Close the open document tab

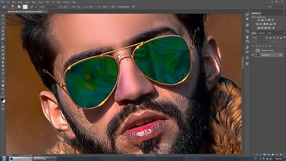tap(46, 12)
